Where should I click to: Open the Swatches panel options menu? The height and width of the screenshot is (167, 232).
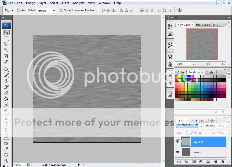coord(228,73)
